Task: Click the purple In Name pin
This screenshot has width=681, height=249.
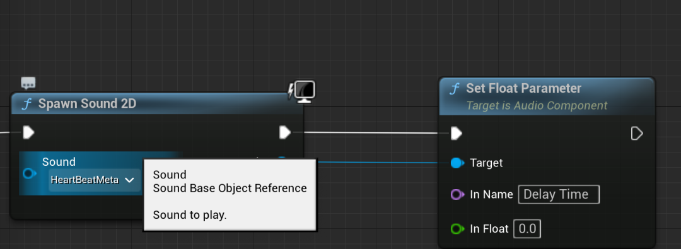Action: tap(457, 194)
